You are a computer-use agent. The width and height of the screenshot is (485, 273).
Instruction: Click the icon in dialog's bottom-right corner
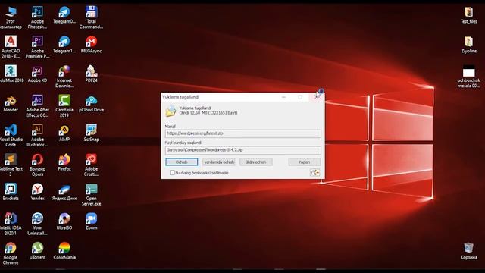coord(315,172)
